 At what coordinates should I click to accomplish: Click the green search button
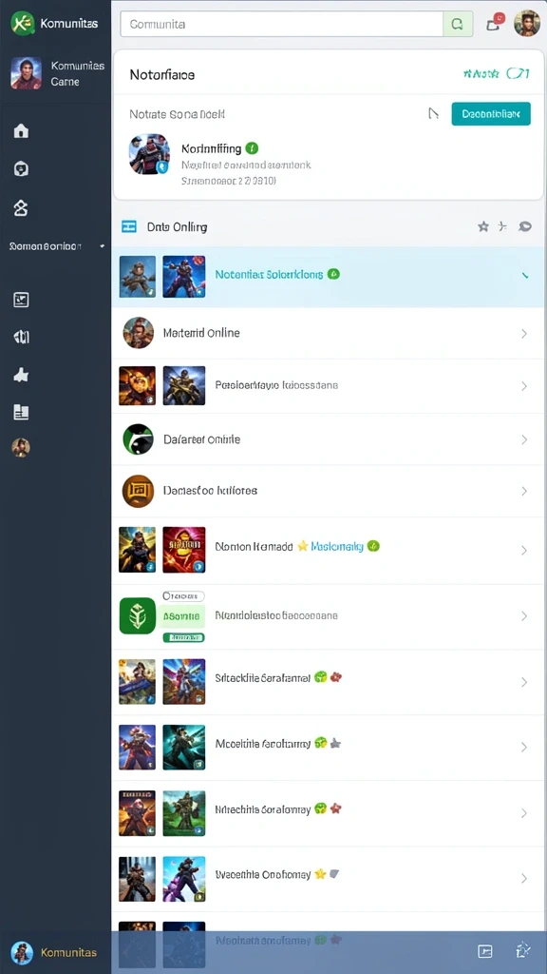pos(459,24)
